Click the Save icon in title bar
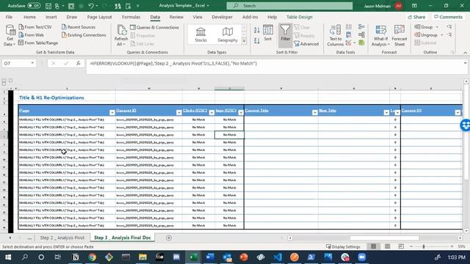The image size is (470, 264). coord(48,6)
